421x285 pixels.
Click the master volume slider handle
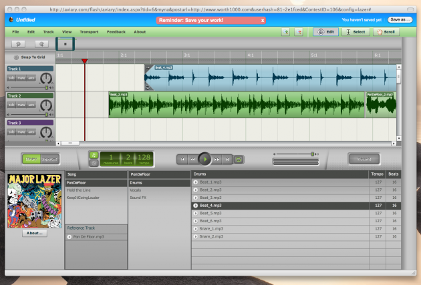pyautogui.click(x=312, y=154)
